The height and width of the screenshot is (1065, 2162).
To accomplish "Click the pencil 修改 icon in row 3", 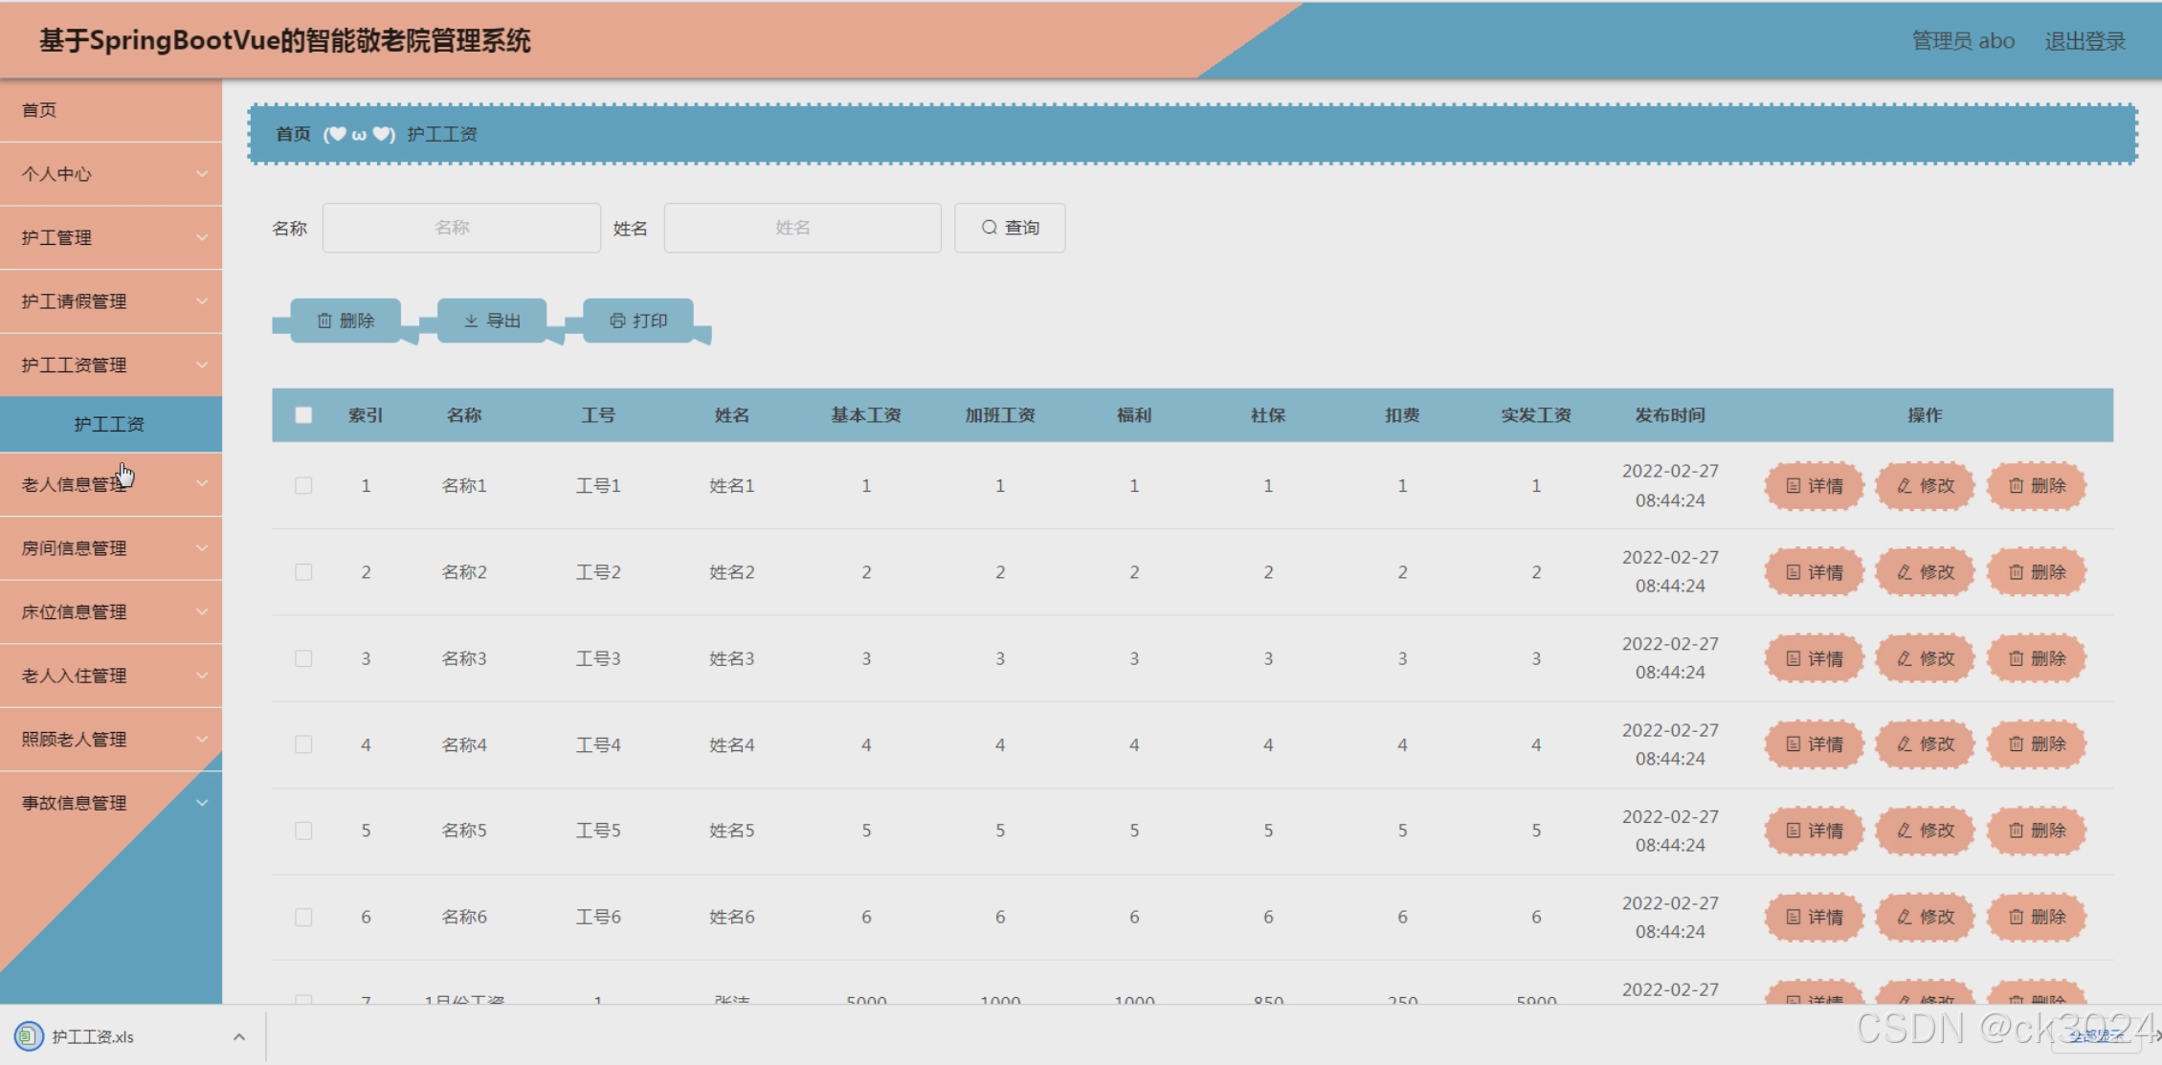I will pos(1905,658).
